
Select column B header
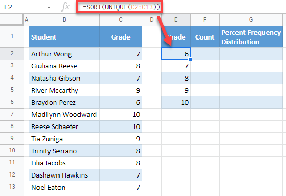[x=64, y=19]
